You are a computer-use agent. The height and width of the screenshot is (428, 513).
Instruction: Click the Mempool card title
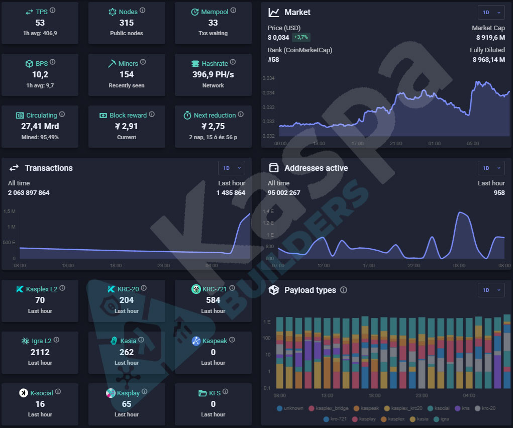click(215, 12)
